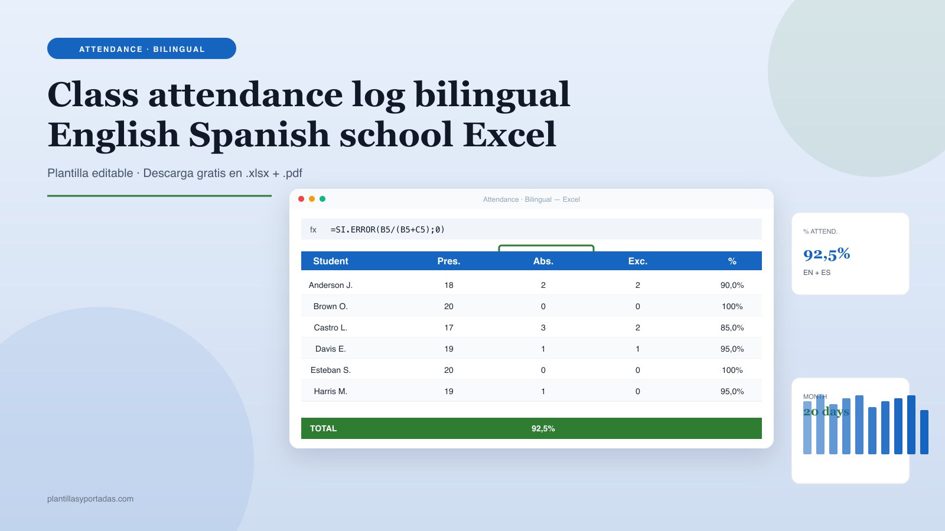The image size is (945, 531).
Task: Select the Esteban S. name cell
Action: (x=331, y=370)
